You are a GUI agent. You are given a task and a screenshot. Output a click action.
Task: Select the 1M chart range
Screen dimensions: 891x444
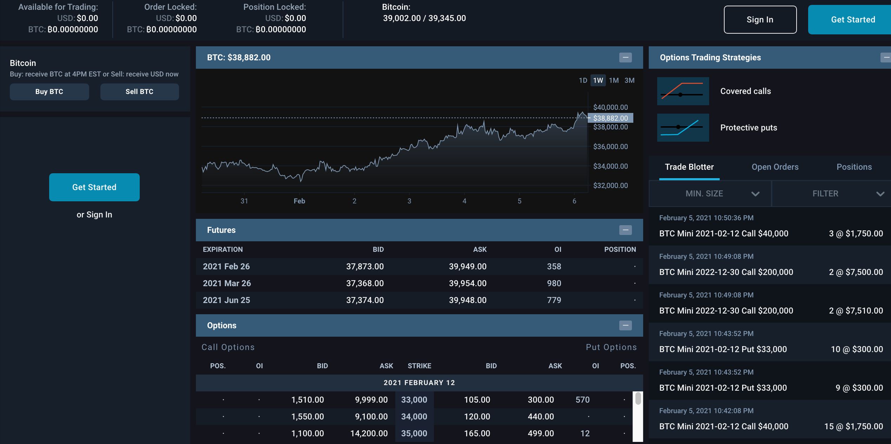[614, 80]
